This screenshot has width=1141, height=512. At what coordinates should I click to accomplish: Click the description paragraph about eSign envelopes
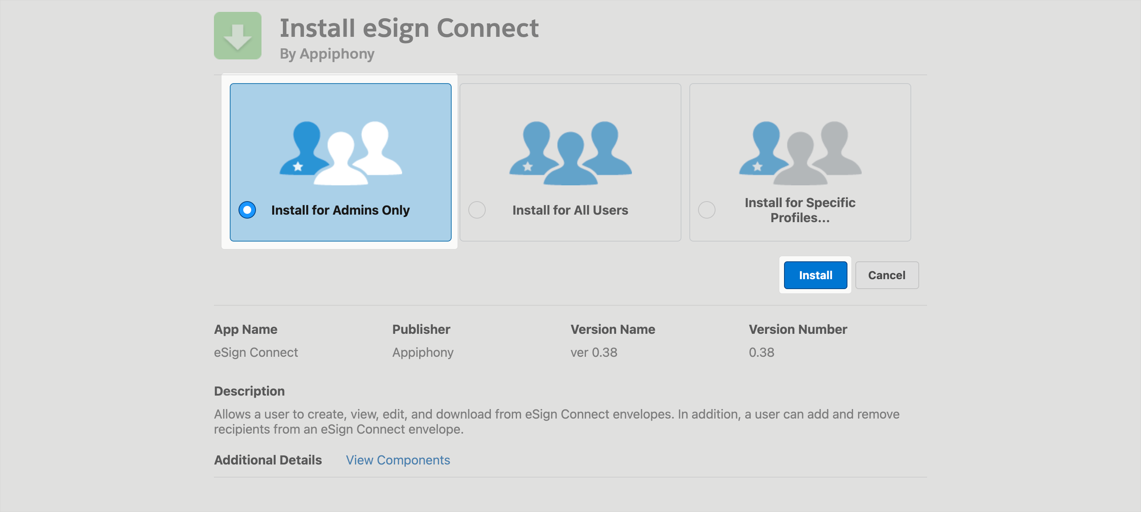[556, 422]
